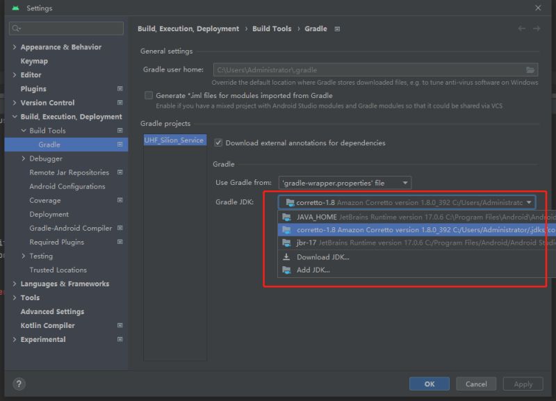
Task: Click the help question mark icon
Action: [x=18, y=384]
